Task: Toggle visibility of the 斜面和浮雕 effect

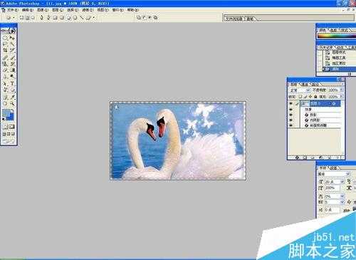Action: pos(291,125)
